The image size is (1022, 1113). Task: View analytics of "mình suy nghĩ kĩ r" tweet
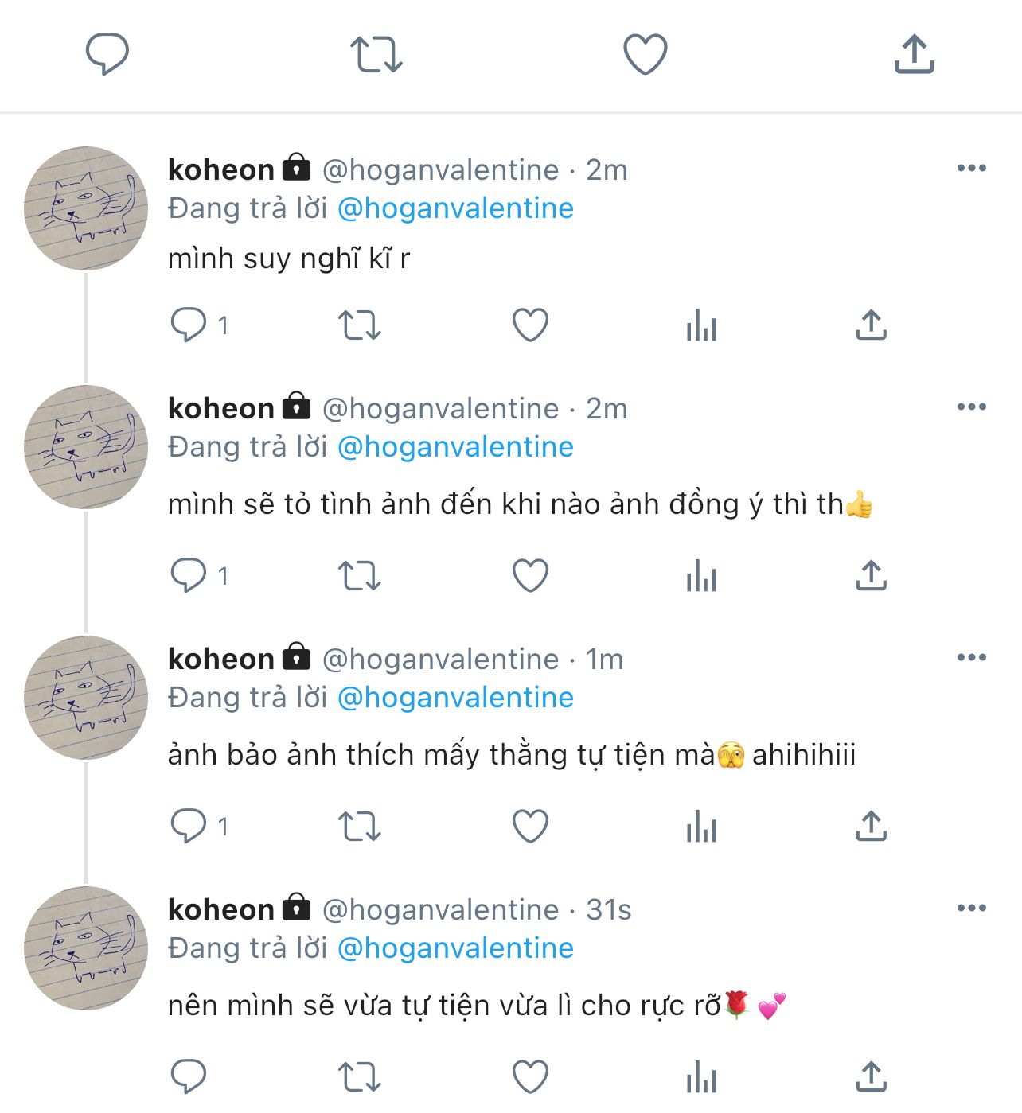tap(701, 325)
